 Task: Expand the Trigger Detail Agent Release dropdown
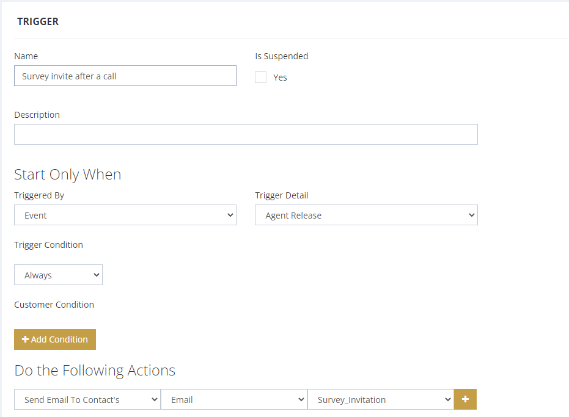tap(366, 215)
